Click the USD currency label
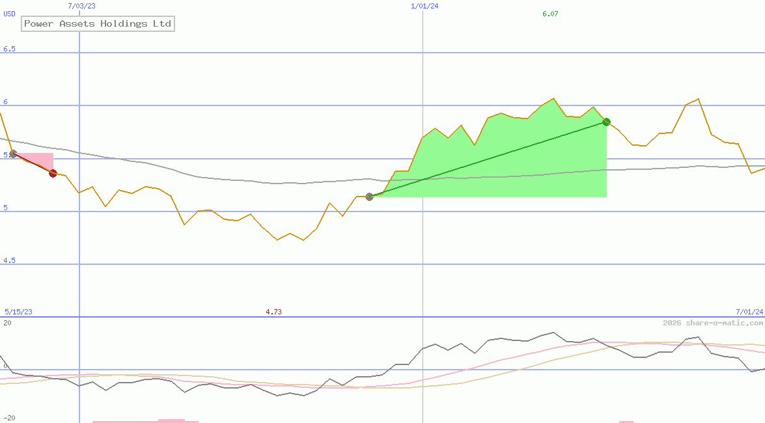765x423 pixels. (x=9, y=14)
